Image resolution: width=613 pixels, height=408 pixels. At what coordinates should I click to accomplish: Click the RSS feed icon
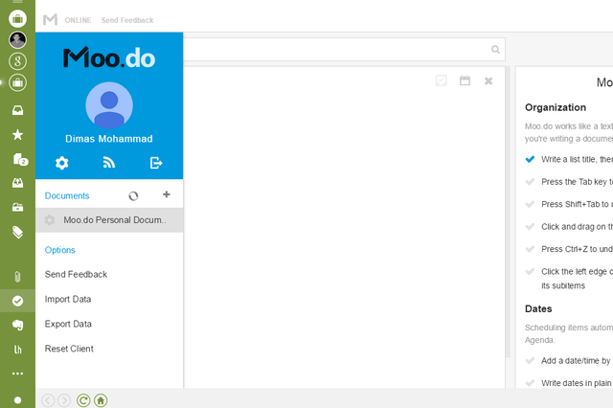pyautogui.click(x=109, y=163)
